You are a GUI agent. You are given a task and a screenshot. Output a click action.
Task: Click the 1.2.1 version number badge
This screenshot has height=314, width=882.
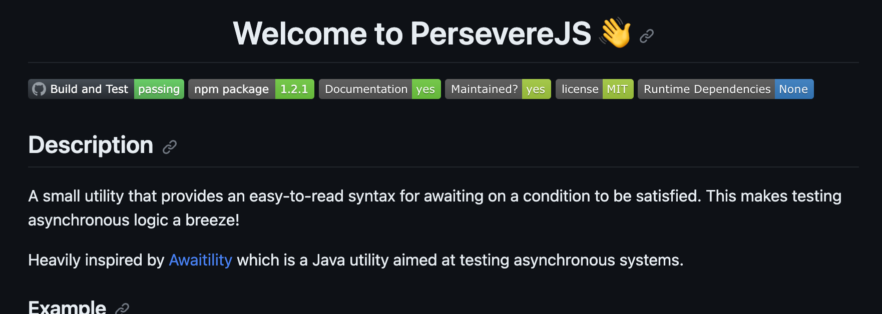tap(294, 89)
